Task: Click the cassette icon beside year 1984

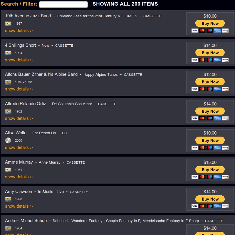Action: (8, 228)
